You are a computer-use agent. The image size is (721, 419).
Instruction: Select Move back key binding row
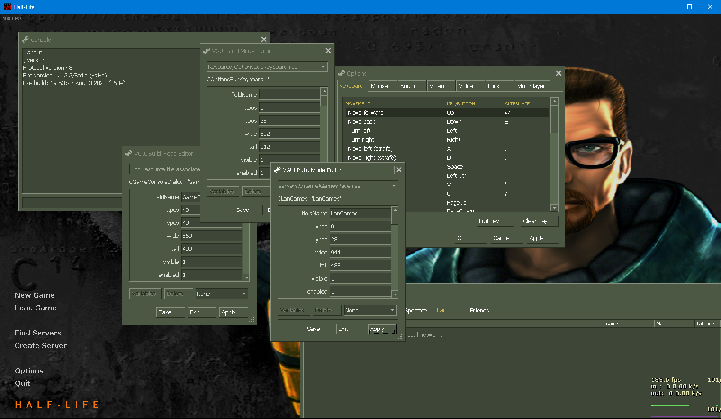(447, 121)
